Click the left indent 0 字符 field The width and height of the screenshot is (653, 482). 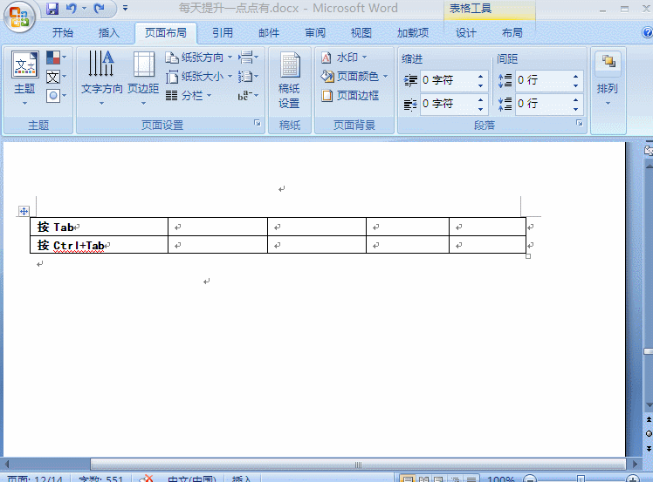(x=447, y=80)
